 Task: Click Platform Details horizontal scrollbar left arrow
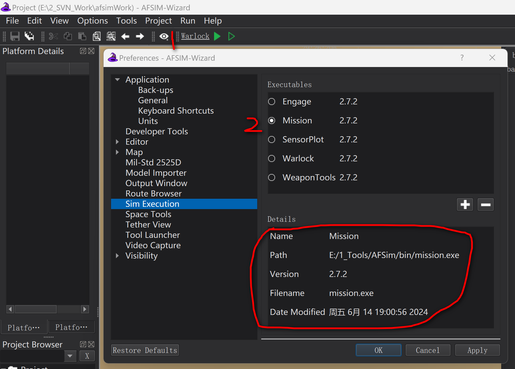click(10, 309)
